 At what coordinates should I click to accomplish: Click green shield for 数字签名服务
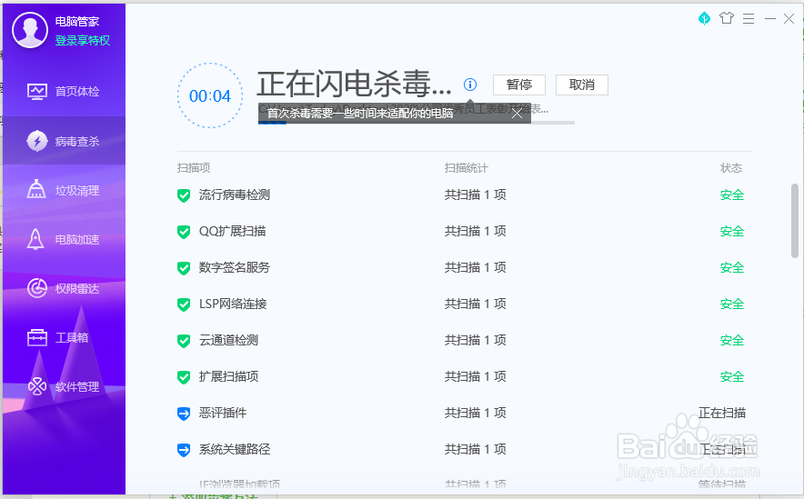pyautogui.click(x=184, y=268)
